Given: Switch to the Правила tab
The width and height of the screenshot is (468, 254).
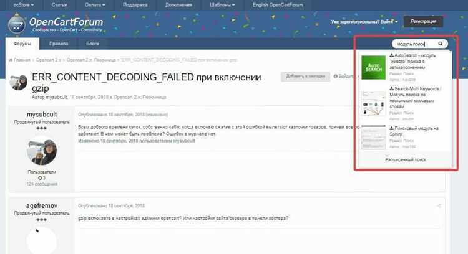Looking at the screenshot, I should (59, 44).
